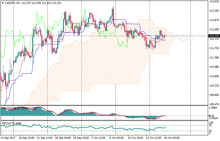Click the triangle arrow beside USDJPY,H4
220x141 pixels.
tap(3, 3)
